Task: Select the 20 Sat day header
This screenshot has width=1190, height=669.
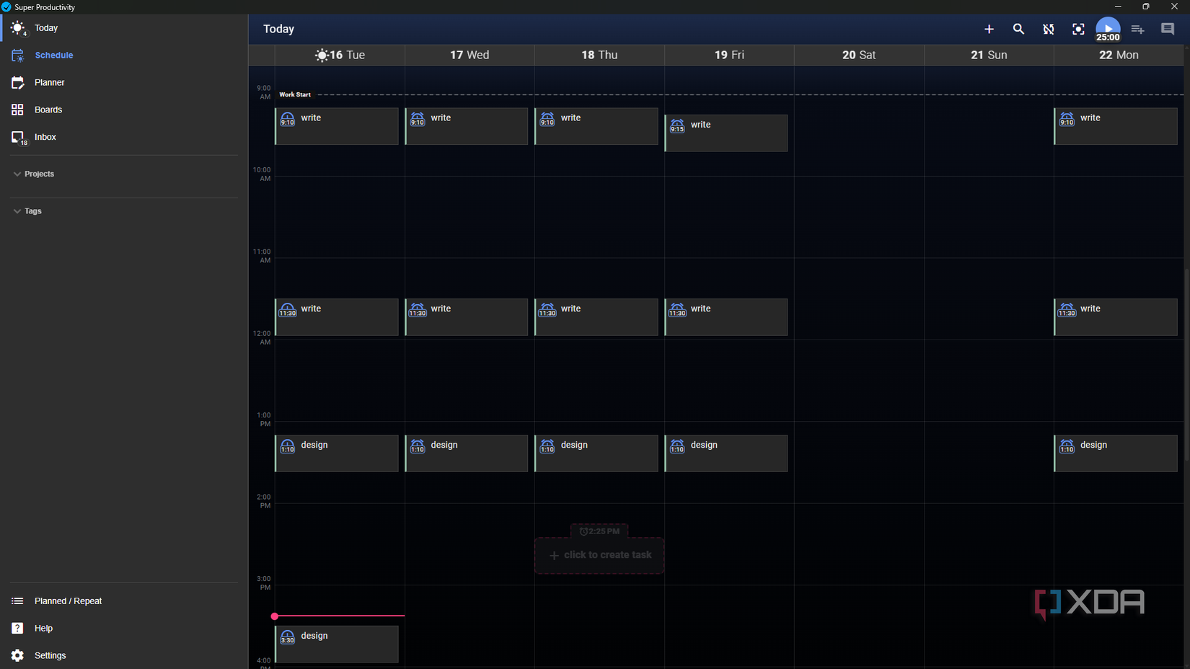Action: (859, 55)
